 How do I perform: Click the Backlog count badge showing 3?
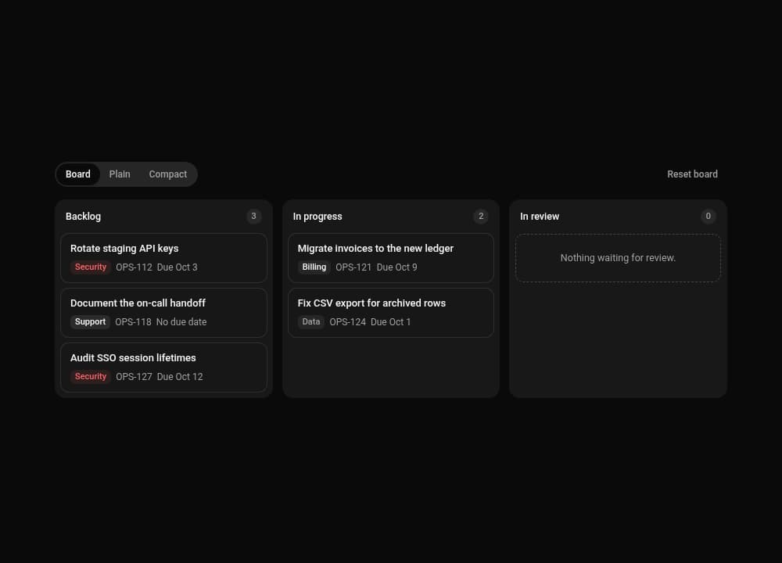[254, 217]
